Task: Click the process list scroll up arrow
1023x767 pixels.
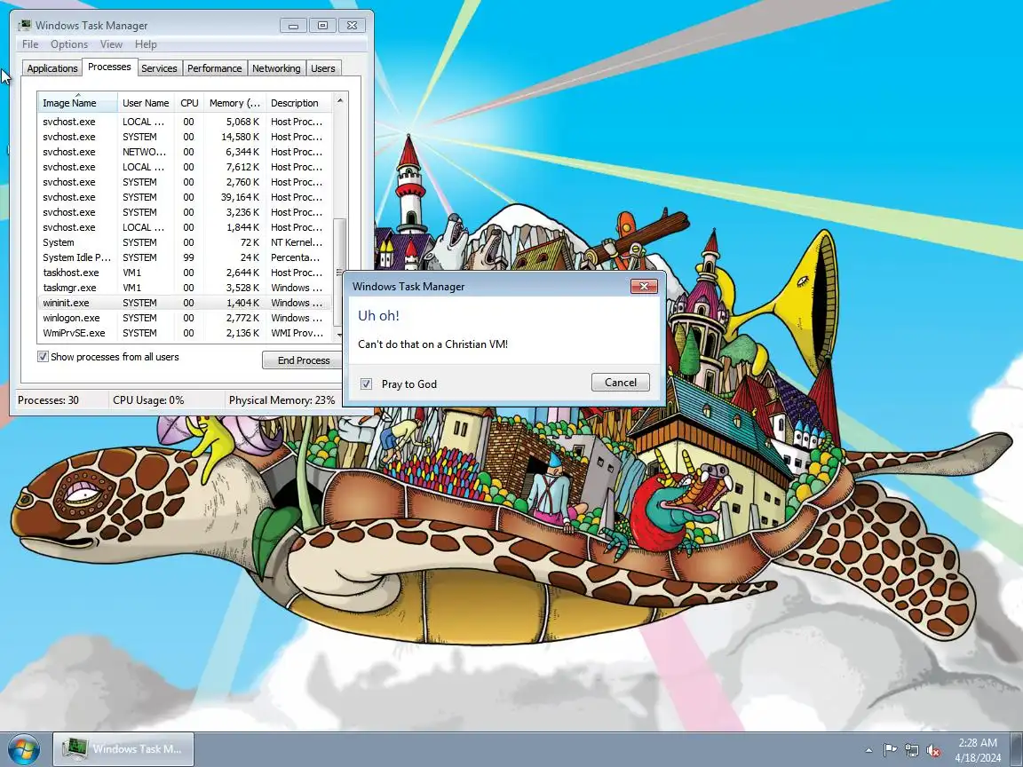Action: point(339,100)
